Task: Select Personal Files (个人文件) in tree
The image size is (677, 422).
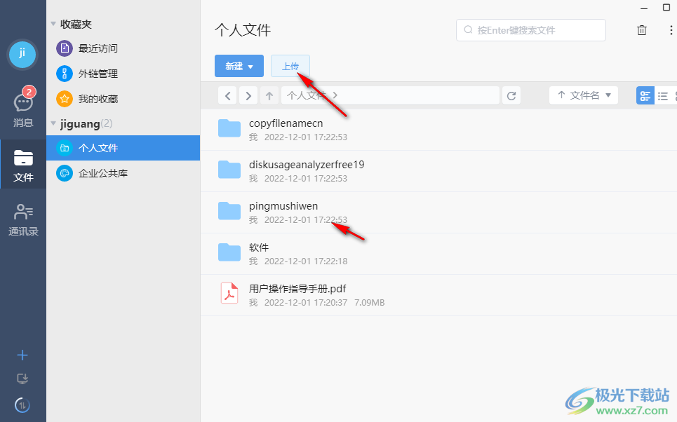Action: pyautogui.click(x=123, y=148)
